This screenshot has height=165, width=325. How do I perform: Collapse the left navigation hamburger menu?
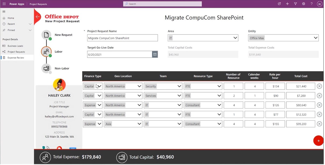[4, 12]
